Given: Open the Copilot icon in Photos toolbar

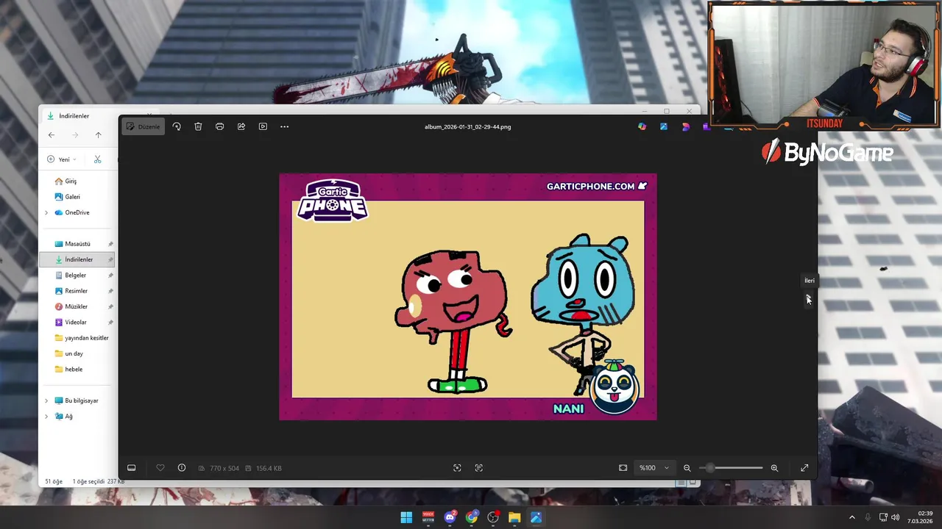Looking at the screenshot, I should (642, 126).
